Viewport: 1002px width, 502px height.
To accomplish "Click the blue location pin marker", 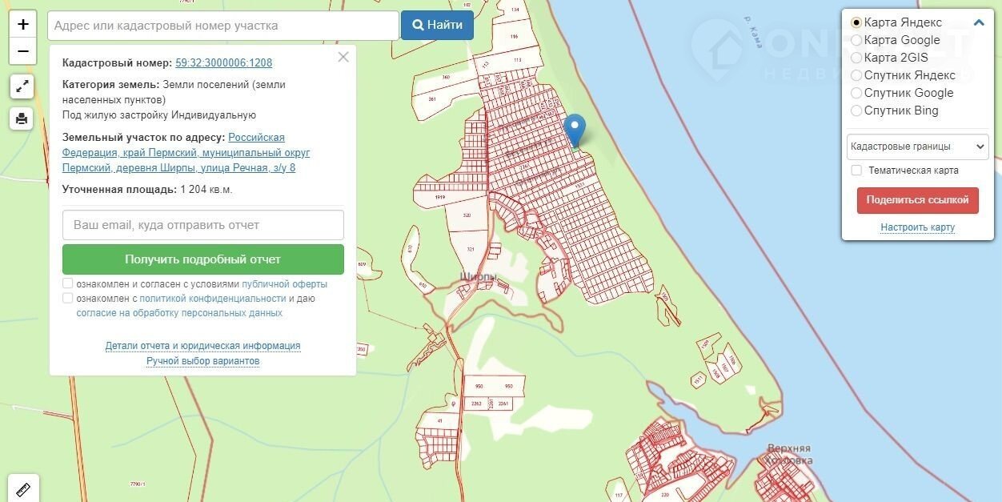I will point(575,131).
